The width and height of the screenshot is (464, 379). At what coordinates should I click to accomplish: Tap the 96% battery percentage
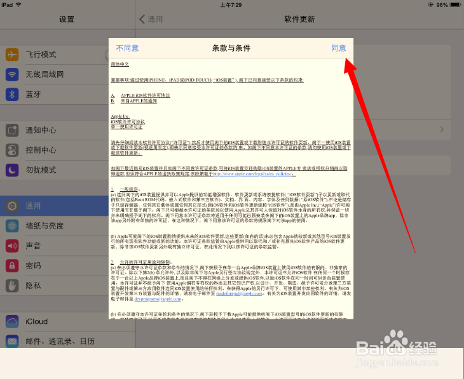click(x=442, y=5)
